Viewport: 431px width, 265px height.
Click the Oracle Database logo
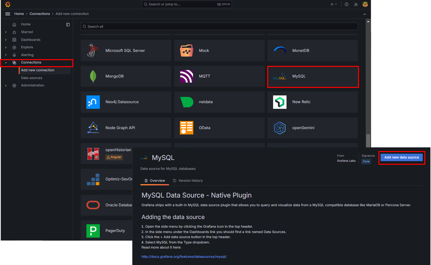(93, 205)
